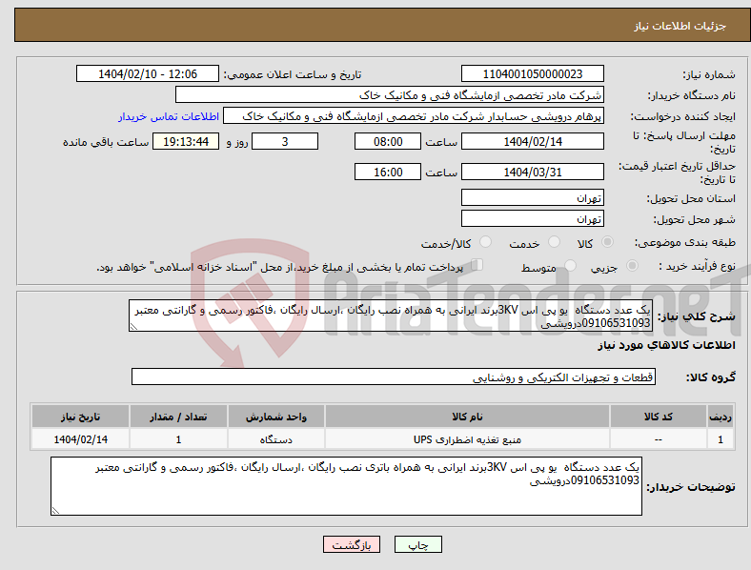The height and width of the screenshot is (570, 751).
Task: Click the resize handle of general description textarea
Action: click(133, 327)
